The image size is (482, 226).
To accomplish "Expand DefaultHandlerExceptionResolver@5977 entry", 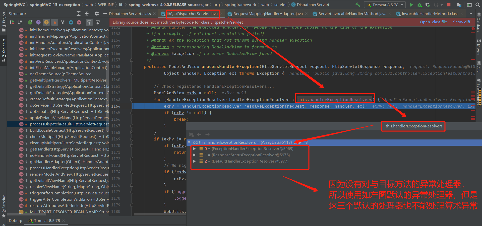I will point(194,161).
